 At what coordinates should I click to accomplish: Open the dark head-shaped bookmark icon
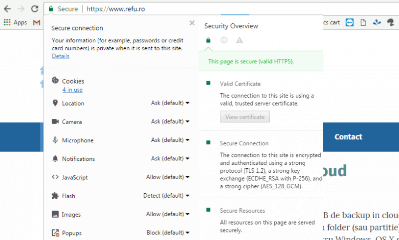[391, 22]
